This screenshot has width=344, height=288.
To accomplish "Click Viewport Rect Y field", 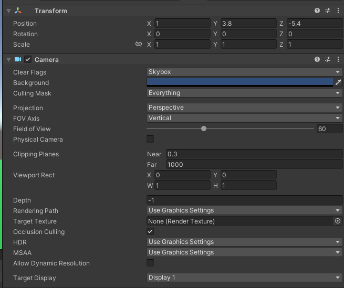I will (248, 175).
